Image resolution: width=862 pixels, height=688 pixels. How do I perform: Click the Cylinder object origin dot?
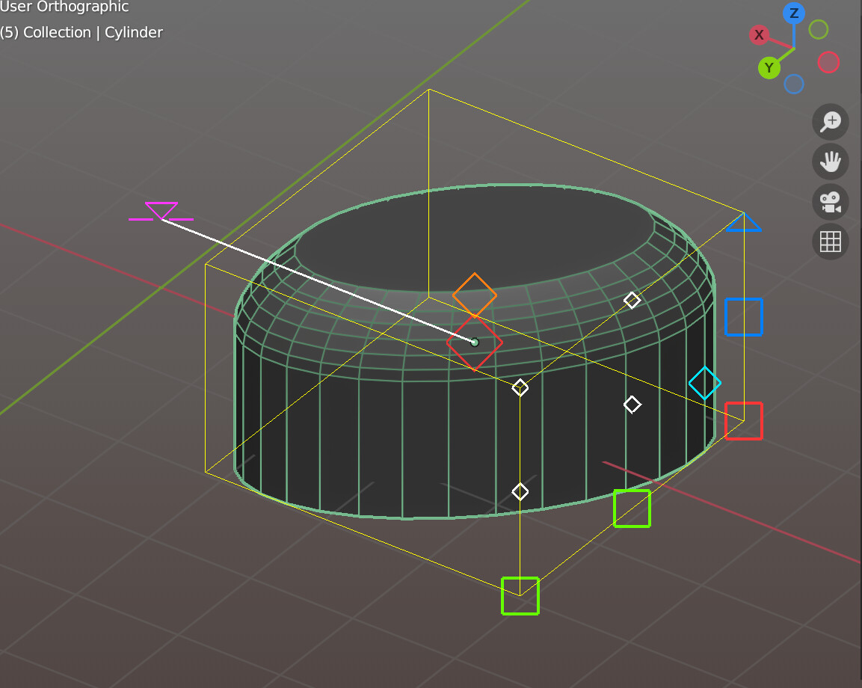[x=475, y=343]
